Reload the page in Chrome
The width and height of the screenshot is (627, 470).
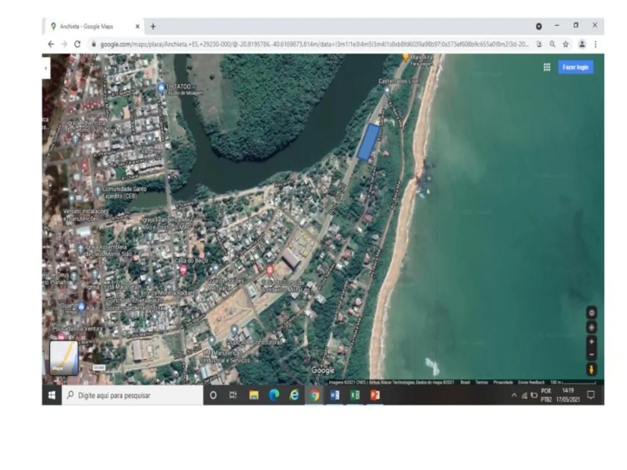pyautogui.click(x=77, y=44)
